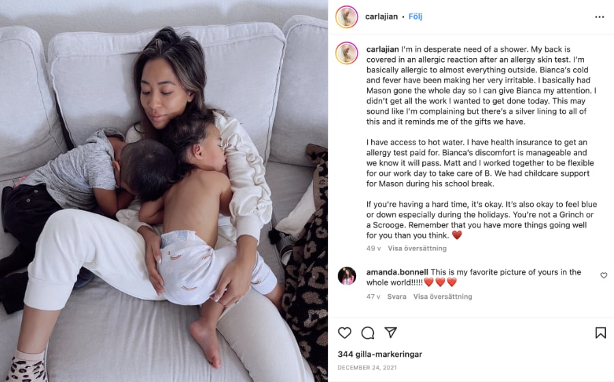614x382 pixels.
Task: Reply to the comment with Svara
Action: click(396, 297)
